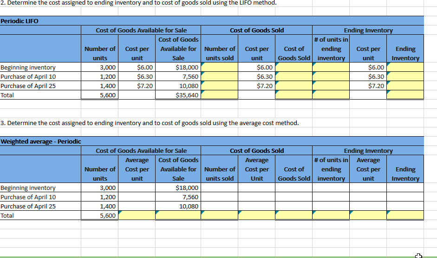
Task: Select LIFO April 25 Ending Inventory cell
Action: point(405,86)
